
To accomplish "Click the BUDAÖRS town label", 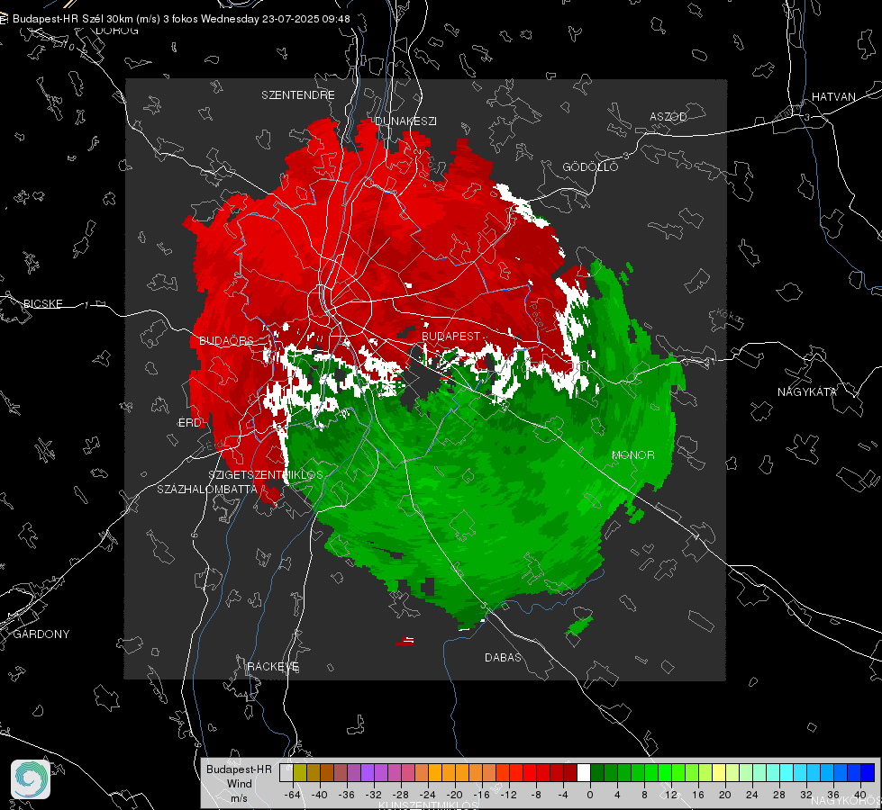I will [x=226, y=340].
